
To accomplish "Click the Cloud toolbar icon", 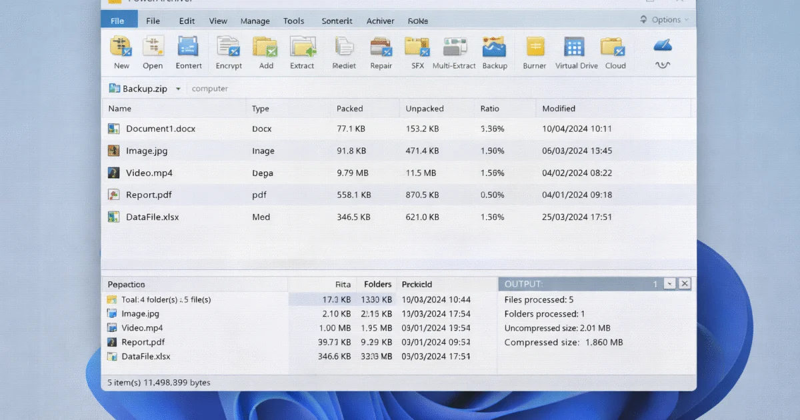I will click(x=613, y=47).
